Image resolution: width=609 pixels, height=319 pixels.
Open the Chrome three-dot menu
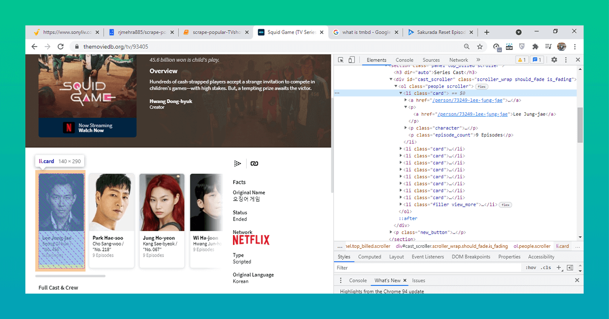coord(574,47)
